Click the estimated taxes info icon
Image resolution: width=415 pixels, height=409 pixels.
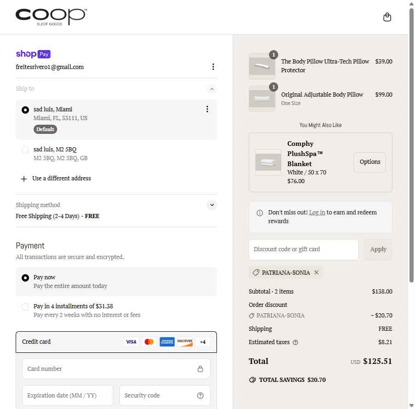tap(296, 342)
